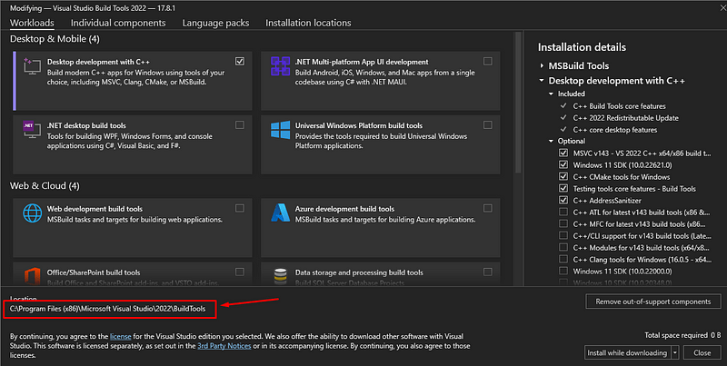Click Remove out-of-support components button

[653, 302]
